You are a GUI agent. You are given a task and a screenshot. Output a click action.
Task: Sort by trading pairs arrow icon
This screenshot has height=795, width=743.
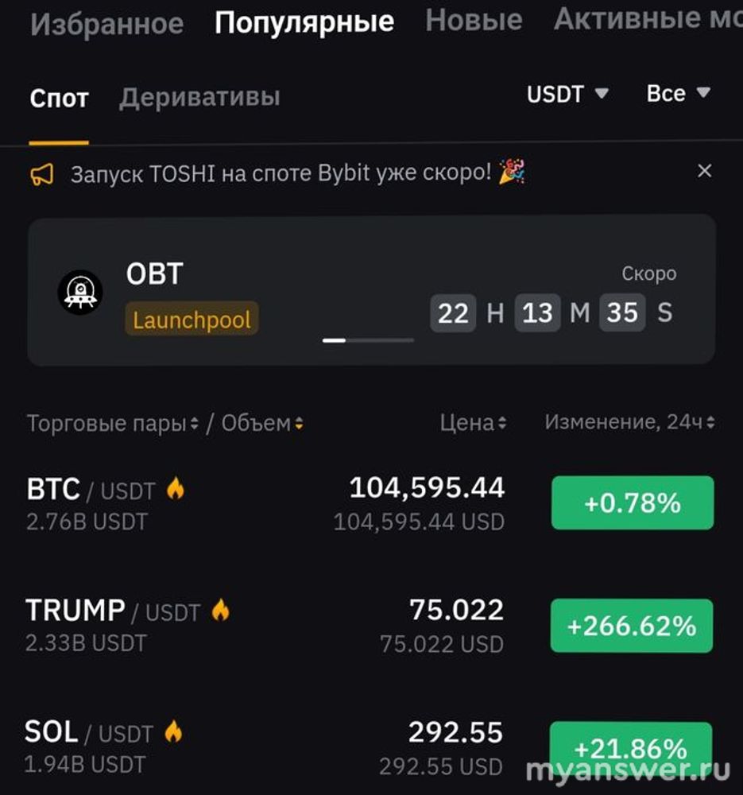tap(195, 424)
